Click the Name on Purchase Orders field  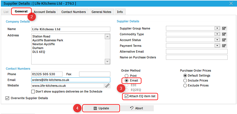(197, 57)
